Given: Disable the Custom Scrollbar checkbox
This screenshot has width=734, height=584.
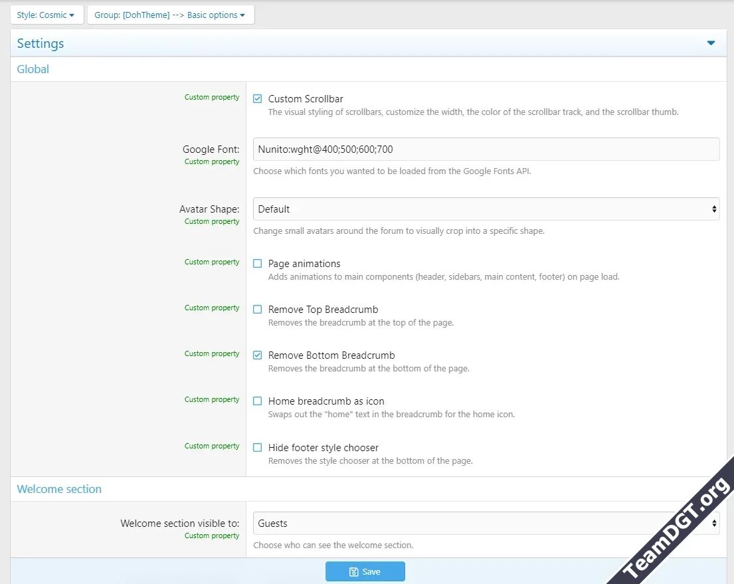Looking at the screenshot, I should point(258,99).
